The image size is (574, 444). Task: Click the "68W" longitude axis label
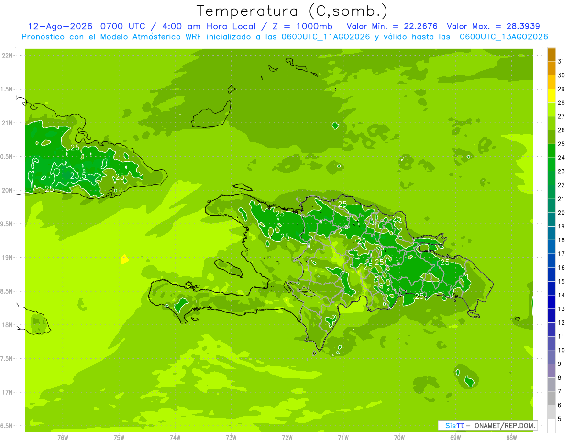[511, 437]
